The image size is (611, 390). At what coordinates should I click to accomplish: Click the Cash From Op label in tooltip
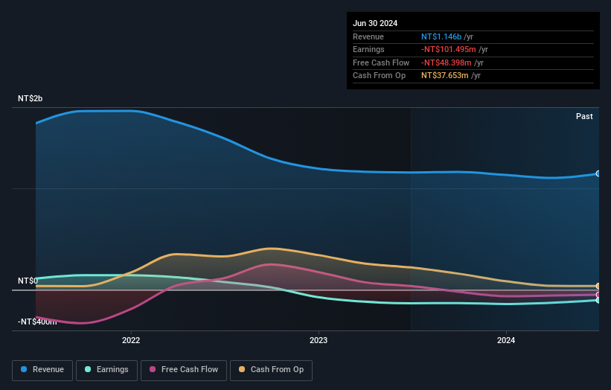379,76
